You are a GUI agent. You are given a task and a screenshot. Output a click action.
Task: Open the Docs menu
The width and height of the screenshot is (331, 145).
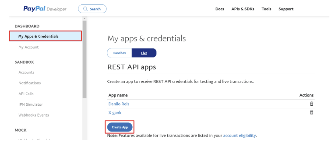[x=220, y=9]
